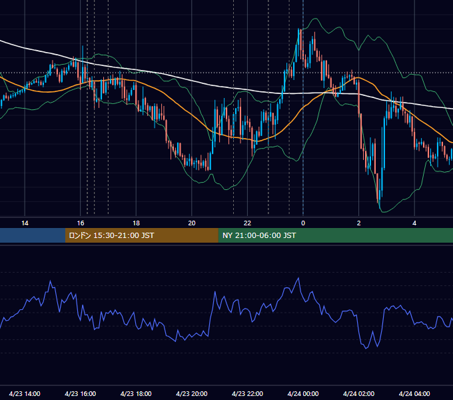Image resolution: width=453 pixels, height=400 pixels.
Task: Click the 4/23 20:00 time label
Action: click(x=192, y=393)
